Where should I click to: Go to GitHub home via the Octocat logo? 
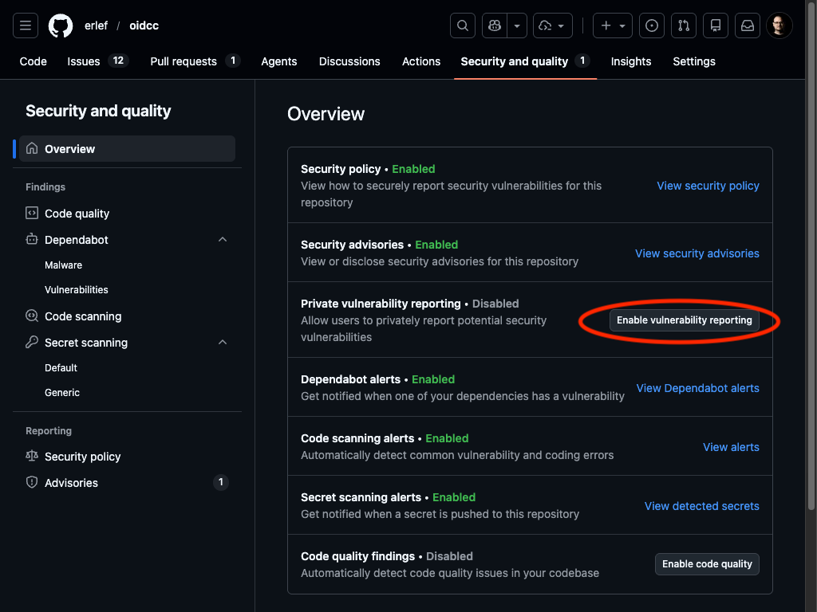tap(61, 25)
